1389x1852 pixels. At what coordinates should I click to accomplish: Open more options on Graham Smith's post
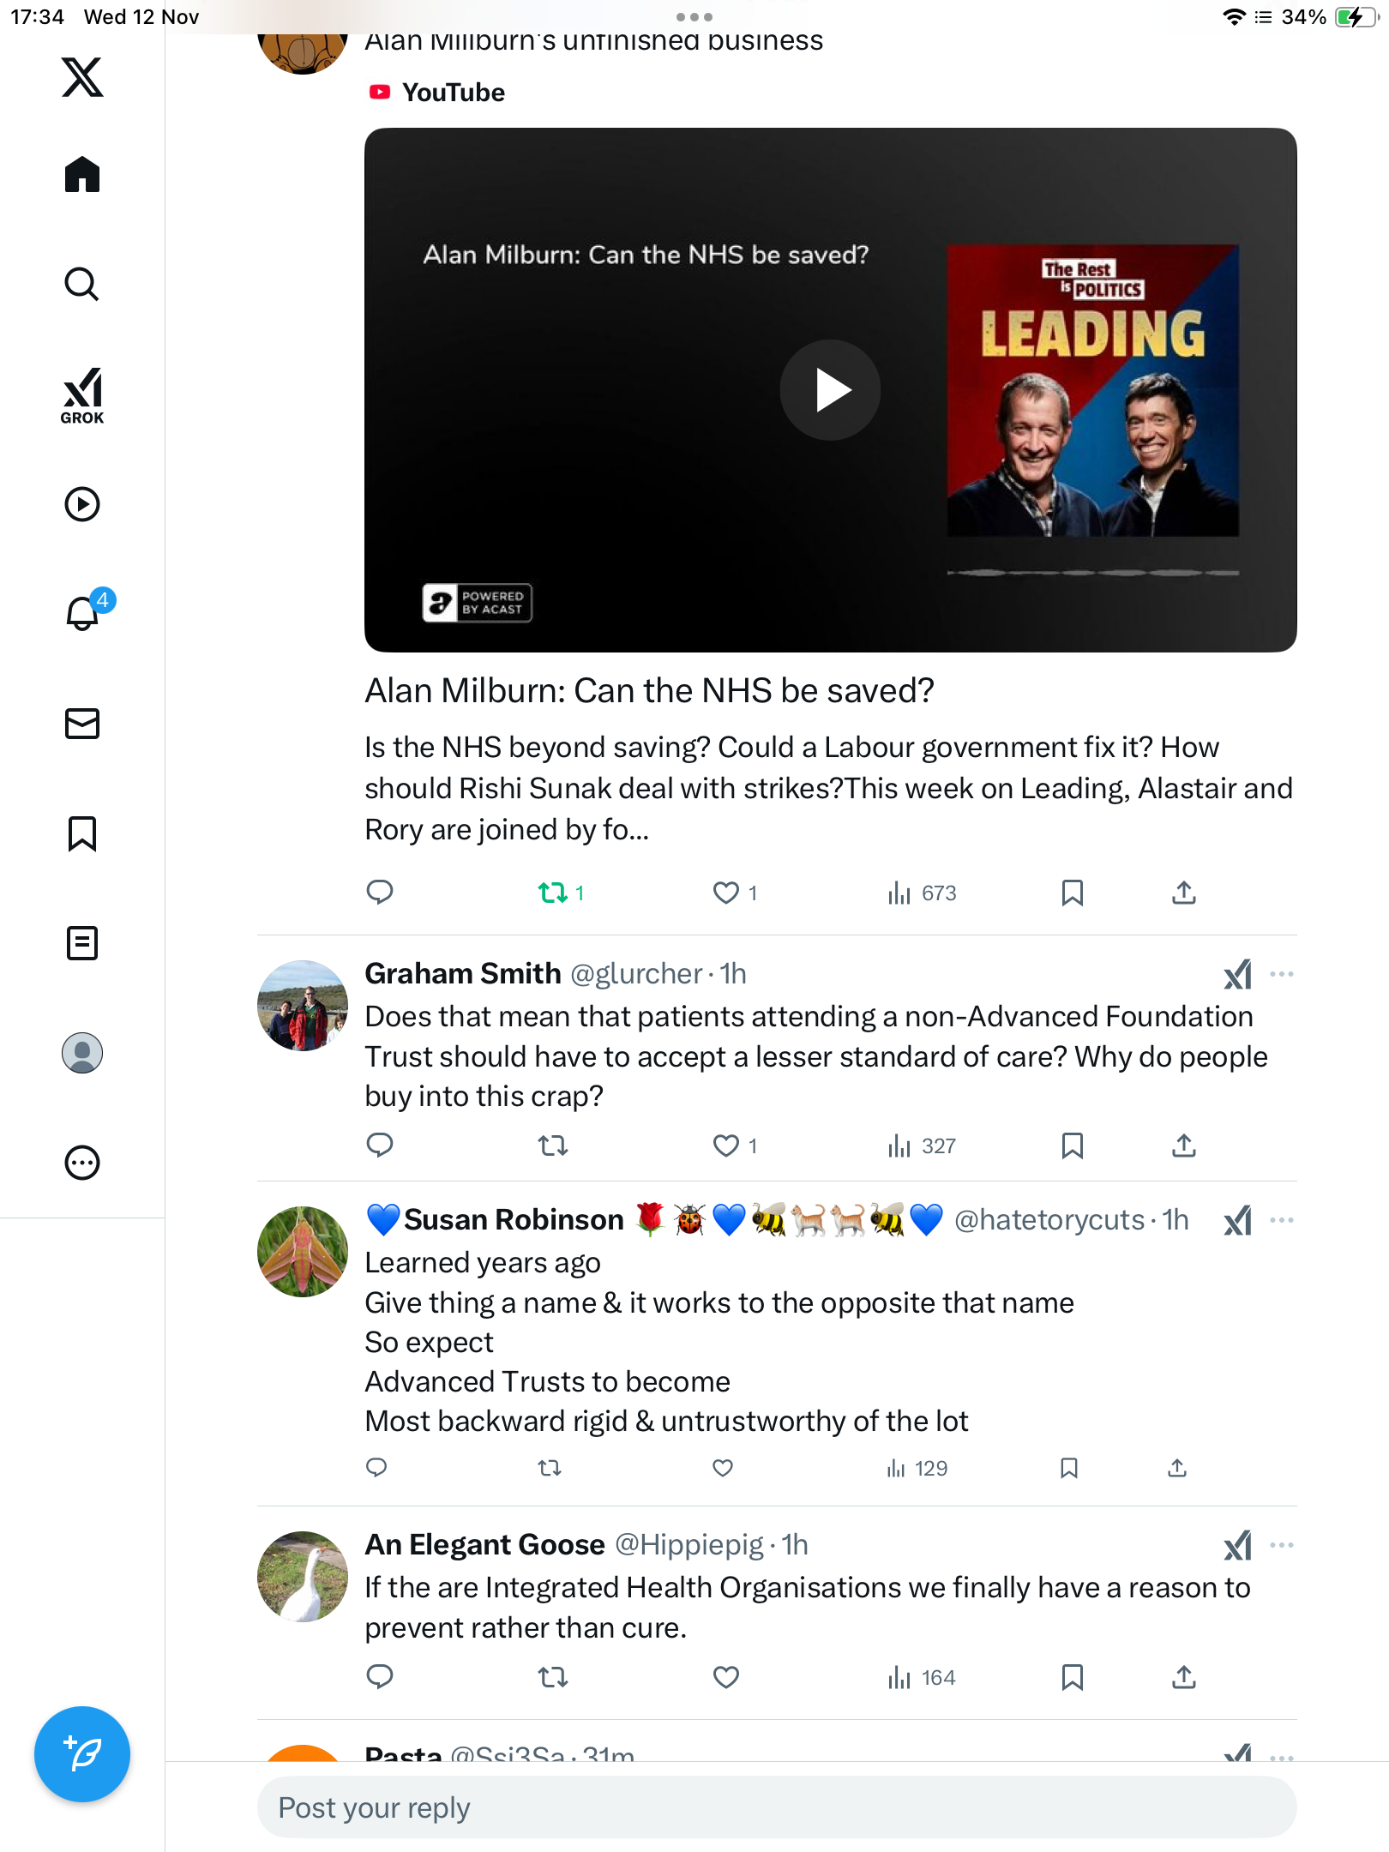click(x=1281, y=974)
